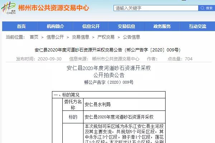Open the 互动交流 navigation tab
Screen dimensions: 215x143
197,26
